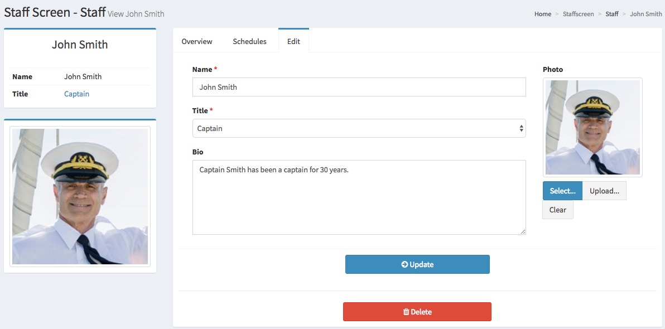665x329 pixels.
Task: Go to Home in breadcrumb
Action: coord(542,14)
